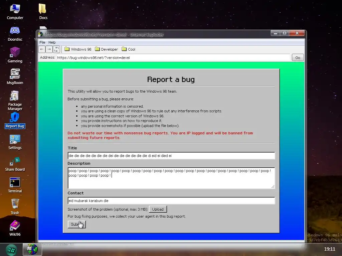Screen dimensions: 342x256
Task: Click the address bar URL field
Action: point(173,58)
